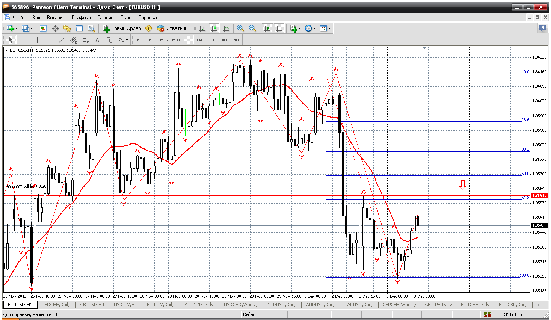Switch timeframe to D1

pos(212,40)
